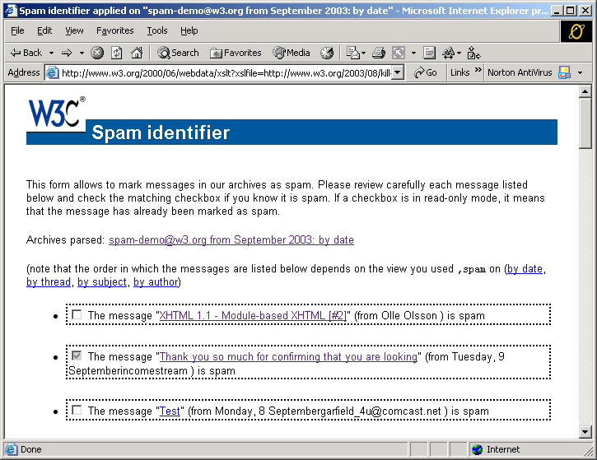Click the window title bar IE icon
This screenshot has height=460, width=597.
click(x=11, y=10)
